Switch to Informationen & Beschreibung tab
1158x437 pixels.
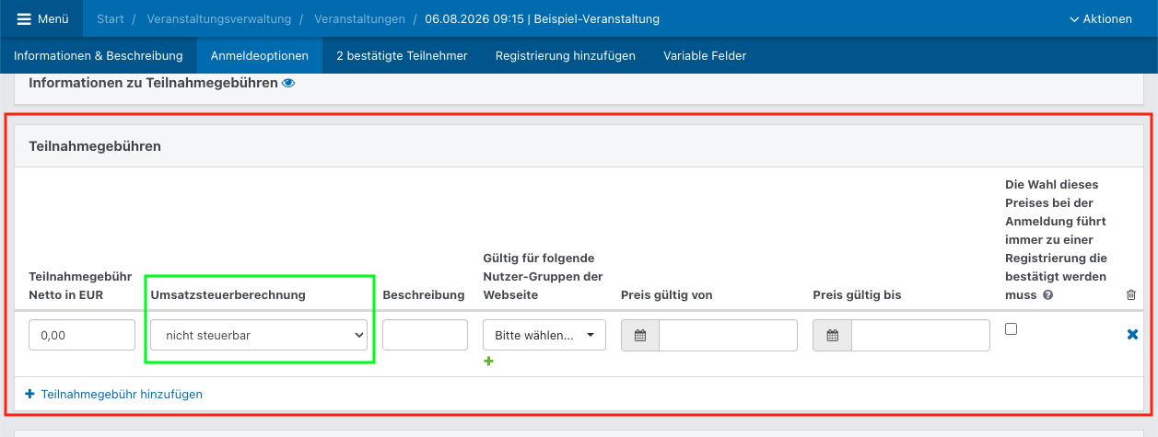tap(99, 55)
